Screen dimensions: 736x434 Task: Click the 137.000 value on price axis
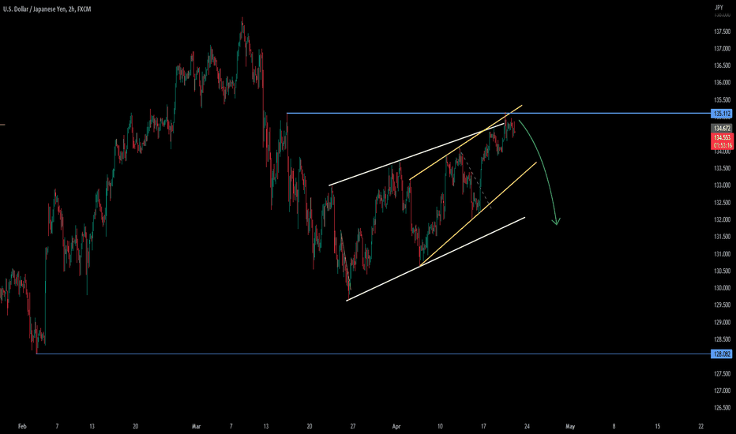pos(722,48)
